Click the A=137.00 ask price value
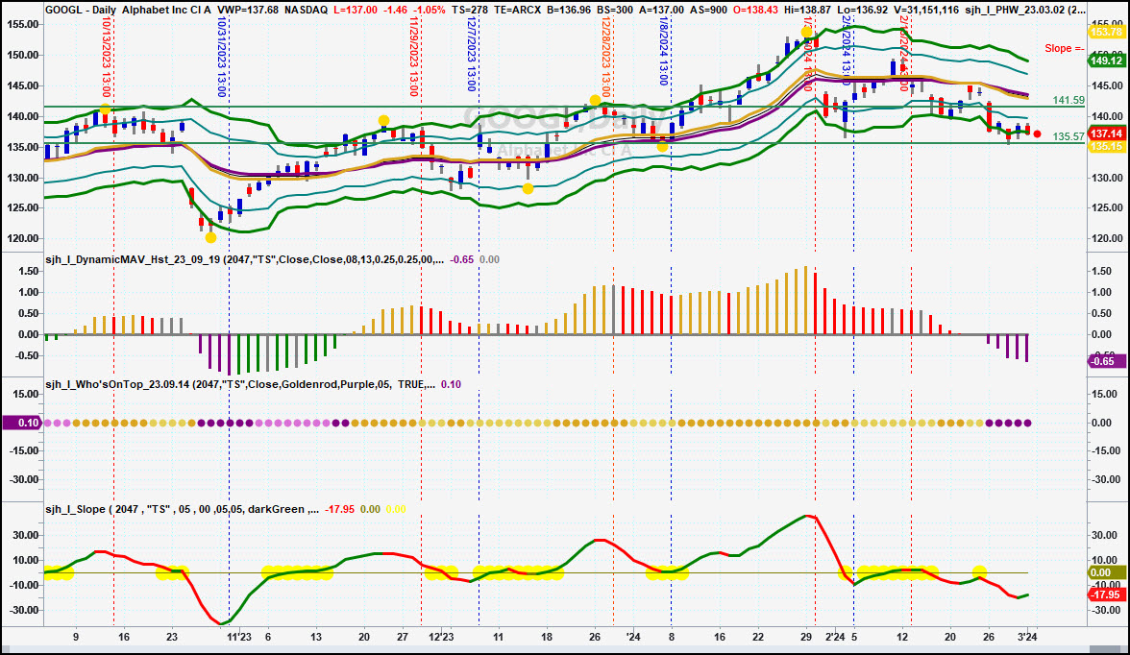This screenshot has width=1130, height=655. (x=662, y=11)
